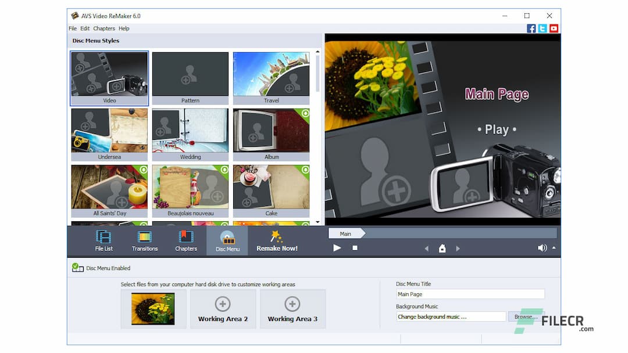Edit the Disc Menu Title field
The height and width of the screenshot is (353, 628).
(x=470, y=294)
